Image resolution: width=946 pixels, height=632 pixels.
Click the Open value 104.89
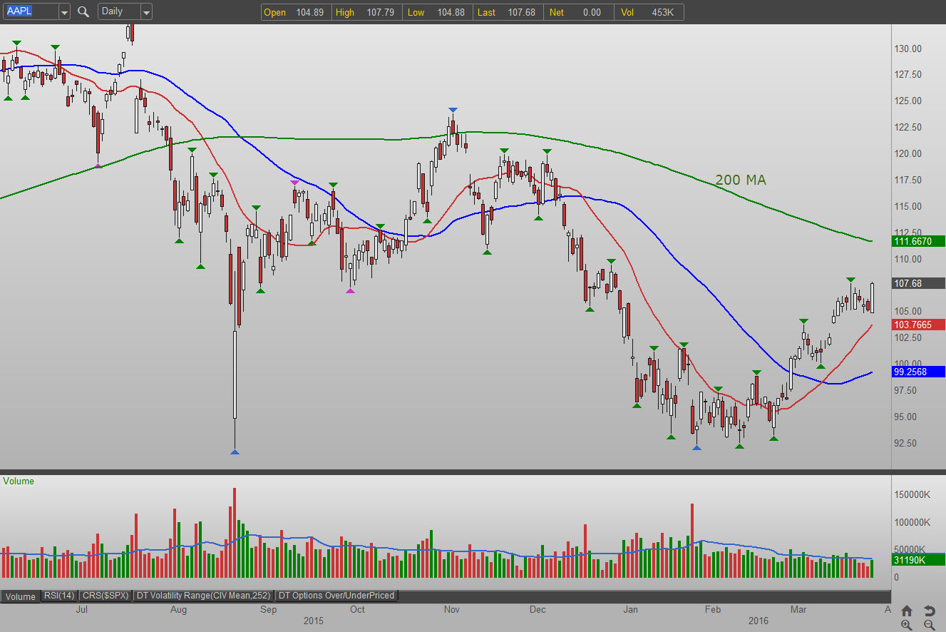pos(309,12)
